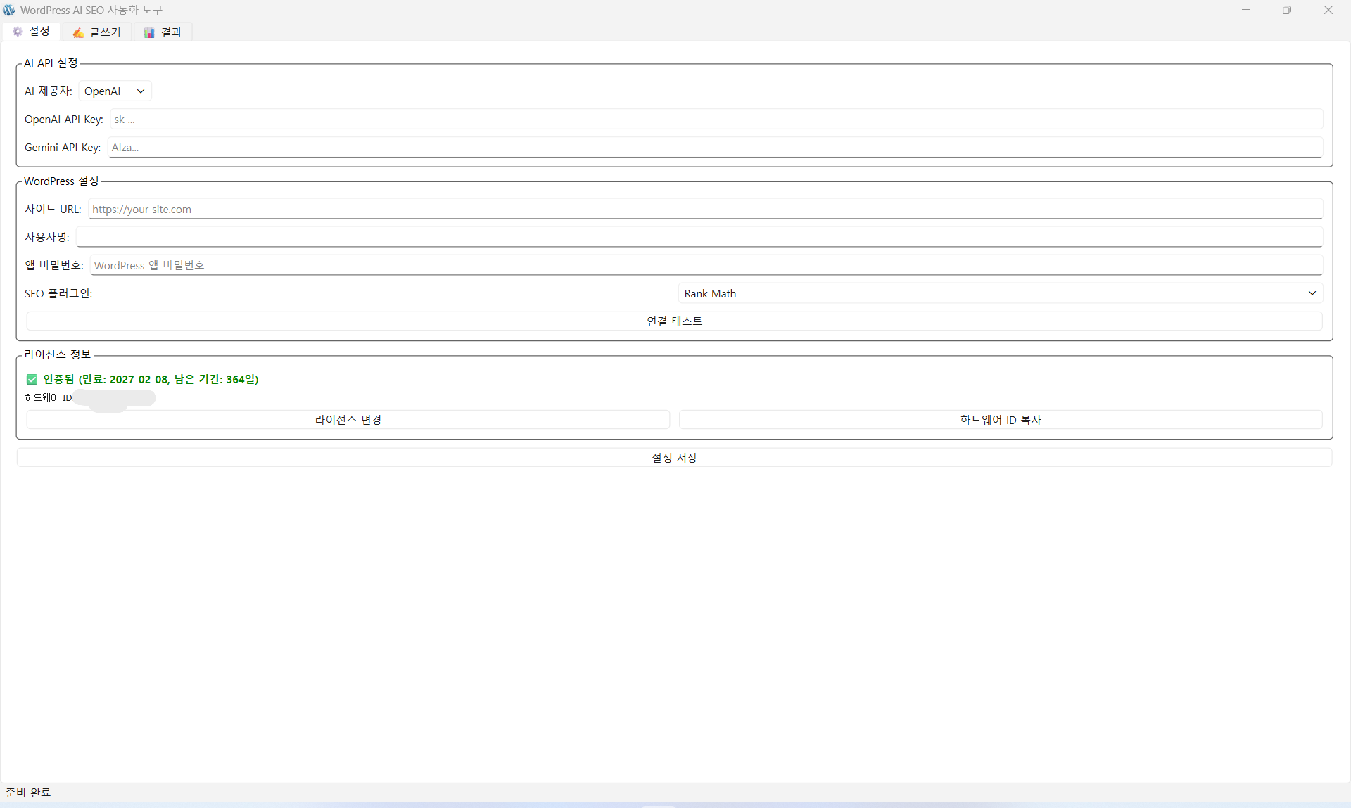This screenshot has width=1351, height=808.
Task: Click the AI provider dropdown chevron
Action: tap(141, 91)
